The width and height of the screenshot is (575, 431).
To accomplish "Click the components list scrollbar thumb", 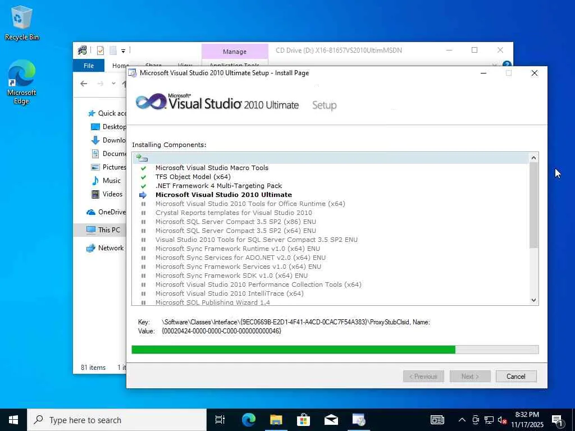I will tap(533, 205).
